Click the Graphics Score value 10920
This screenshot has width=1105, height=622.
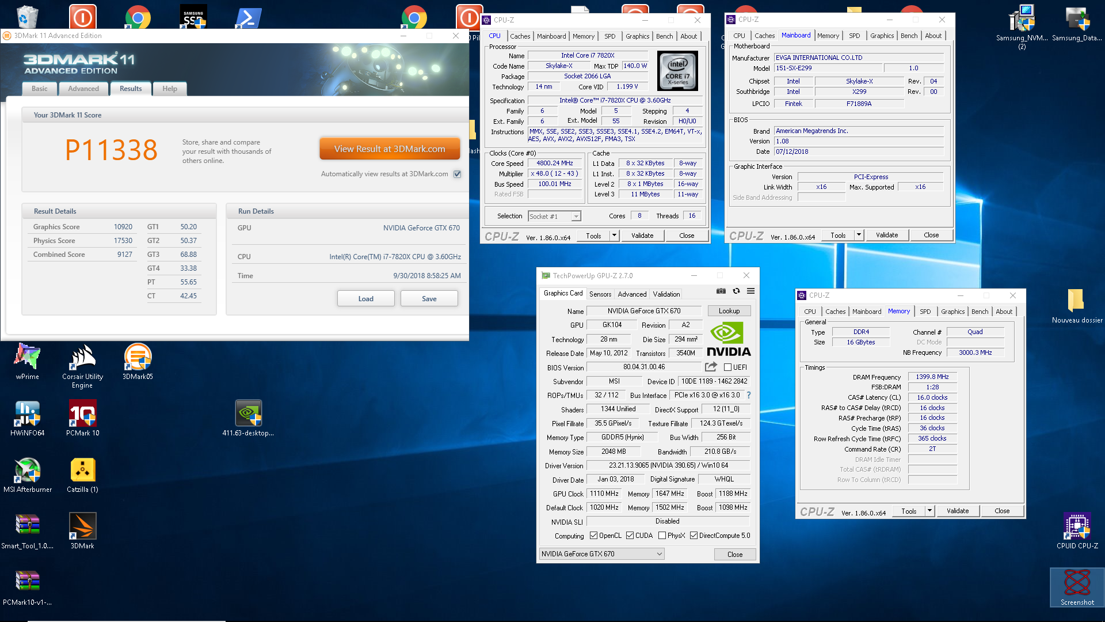click(123, 227)
